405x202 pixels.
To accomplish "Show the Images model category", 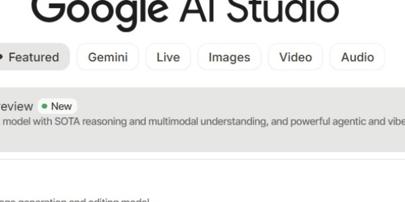I will [229, 57].
